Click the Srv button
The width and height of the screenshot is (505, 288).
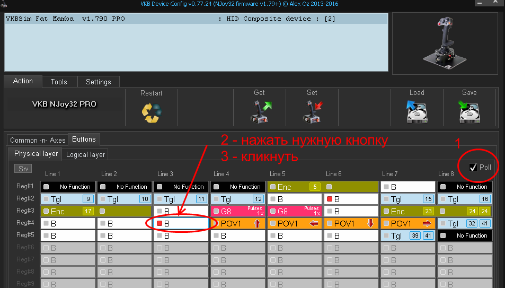click(x=23, y=169)
